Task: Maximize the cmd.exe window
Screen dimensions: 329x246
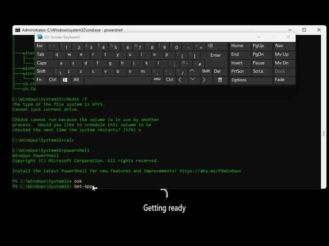Action: tap(304, 30)
